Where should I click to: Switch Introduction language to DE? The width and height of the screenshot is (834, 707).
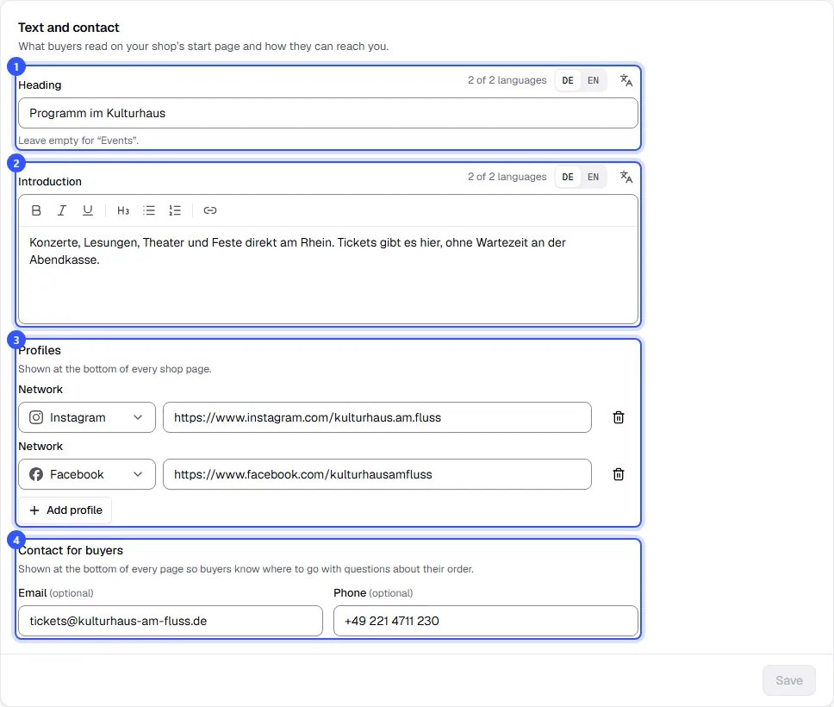tap(568, 177)
